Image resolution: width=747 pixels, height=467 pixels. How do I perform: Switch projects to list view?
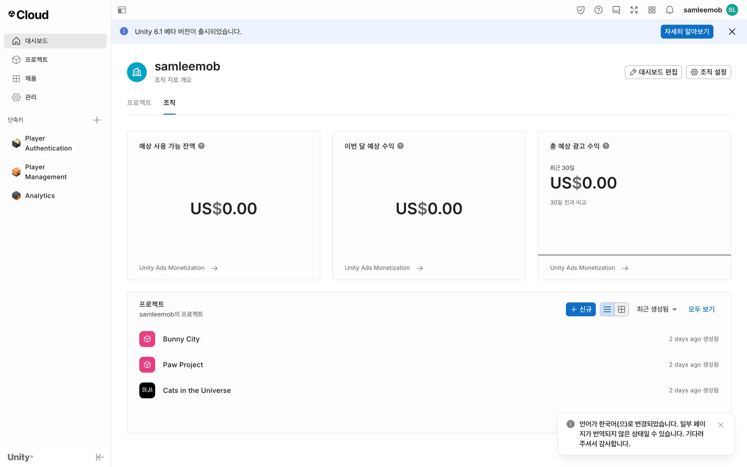pyautogui.click(x=607, y=309)
